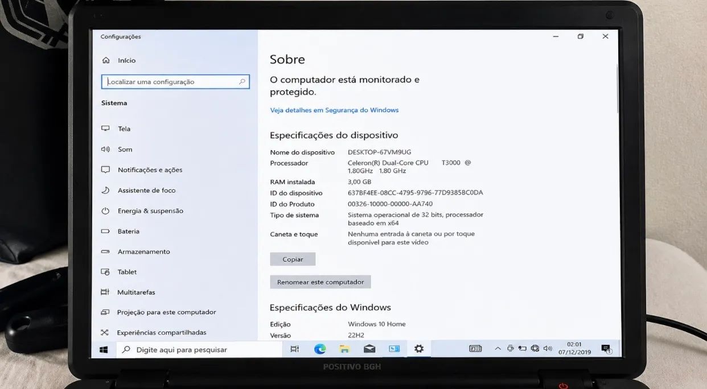Click the magnifier icon in settings search
This screenshot has width=707, height=389.
click(x=242, y=81)
